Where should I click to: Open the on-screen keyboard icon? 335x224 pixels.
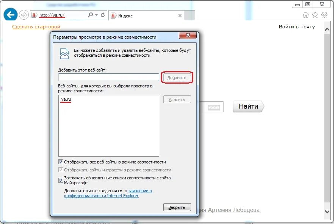[x=214, y=107]
